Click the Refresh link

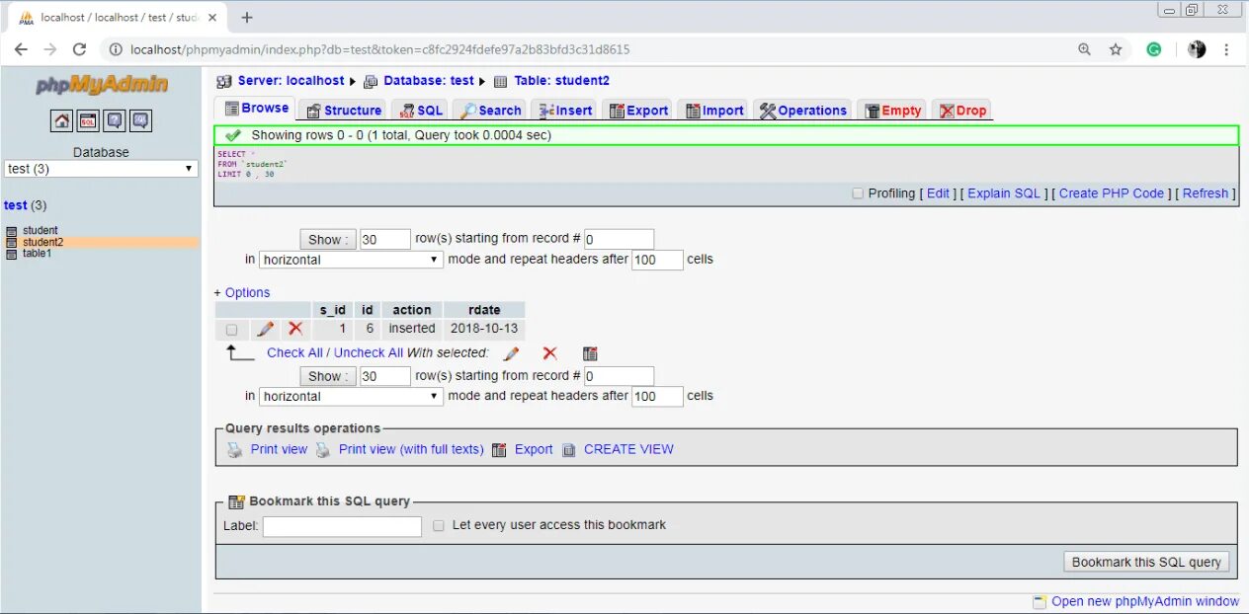pyautogui.click(x=1206, y=193)
